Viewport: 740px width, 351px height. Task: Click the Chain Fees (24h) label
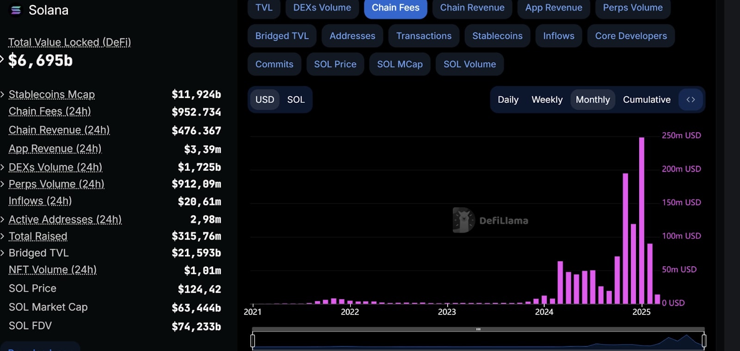point(49,111)
